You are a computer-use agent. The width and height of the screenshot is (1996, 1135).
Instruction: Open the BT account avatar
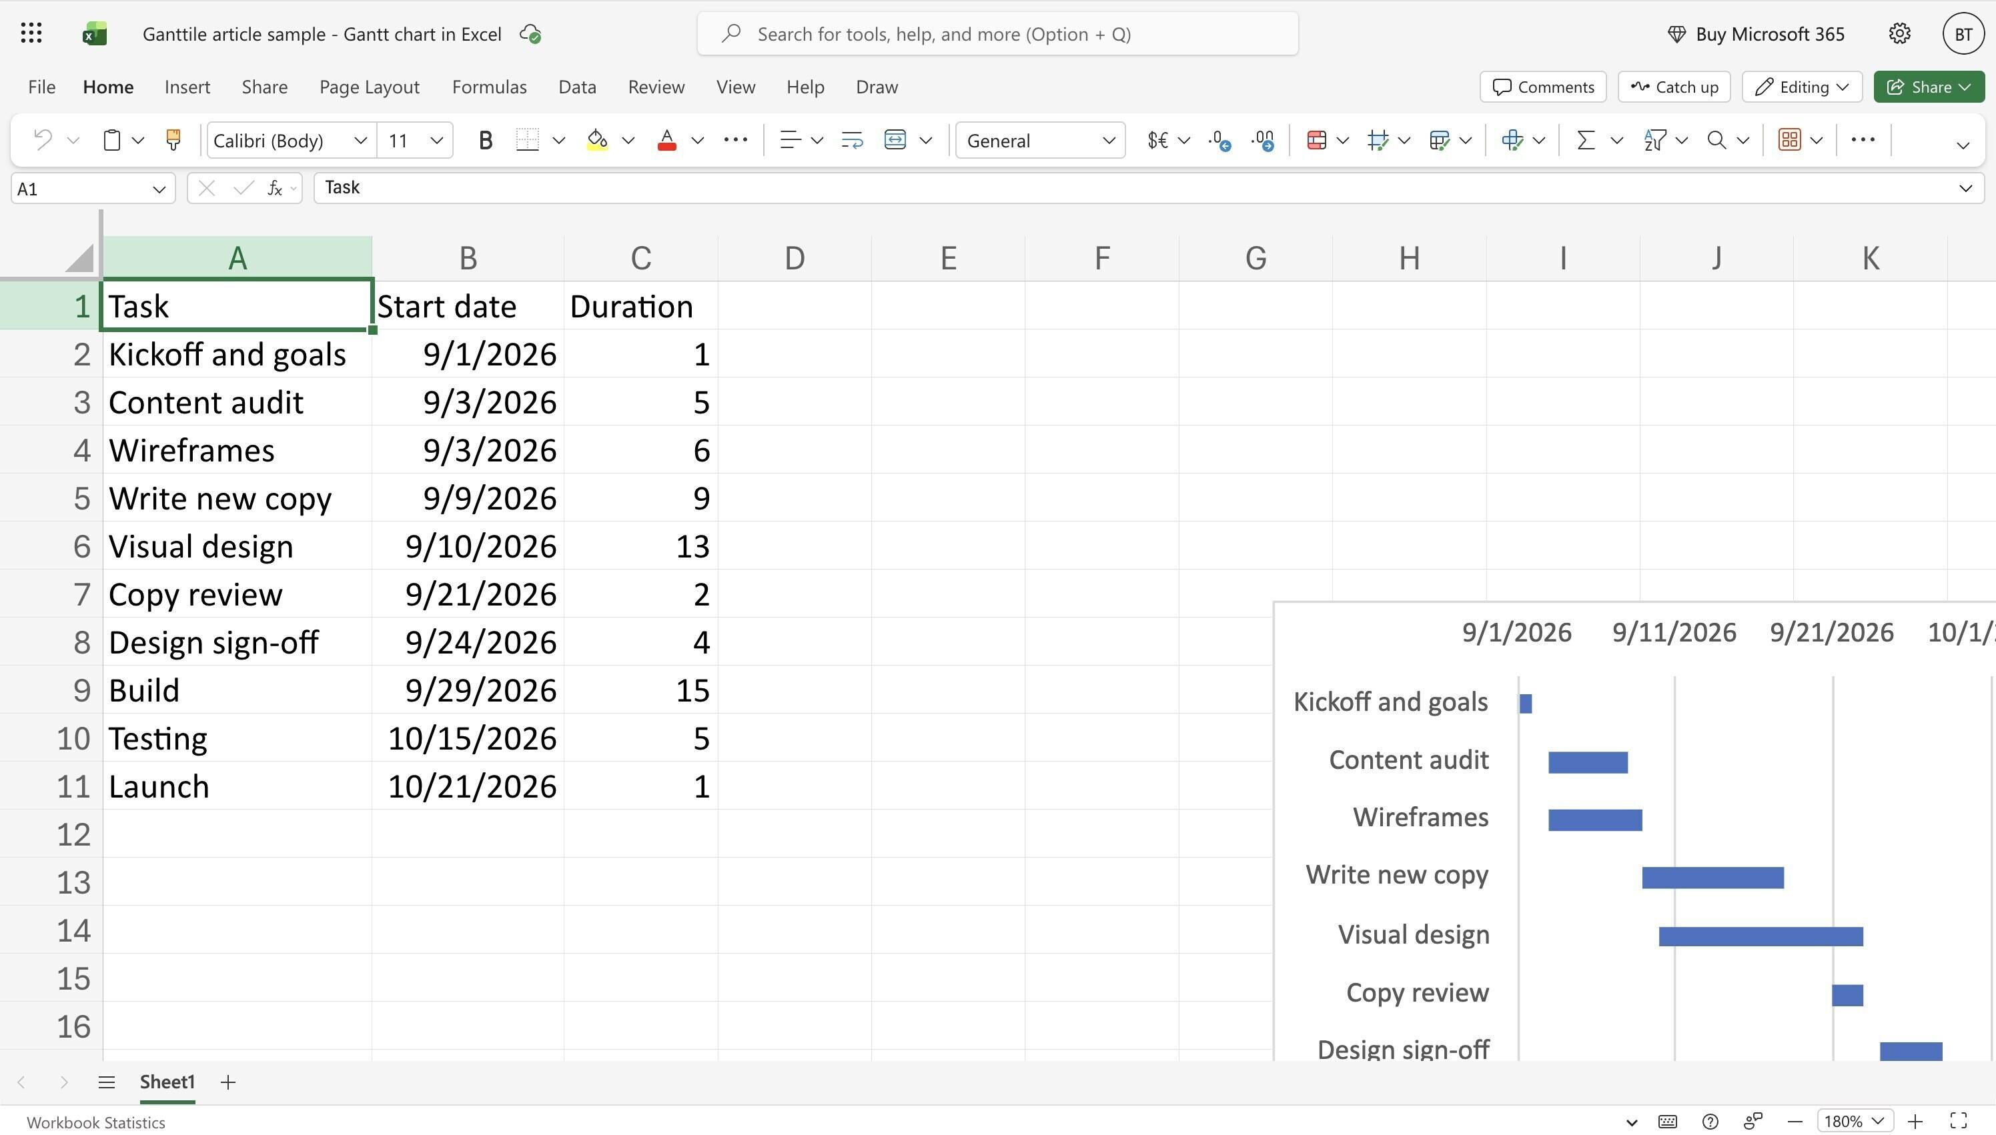coord(1963,33)
